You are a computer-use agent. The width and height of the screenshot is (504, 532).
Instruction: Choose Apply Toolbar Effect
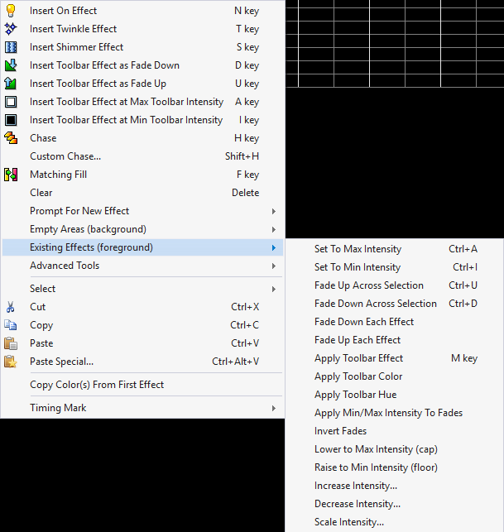[x=395, y=358]
